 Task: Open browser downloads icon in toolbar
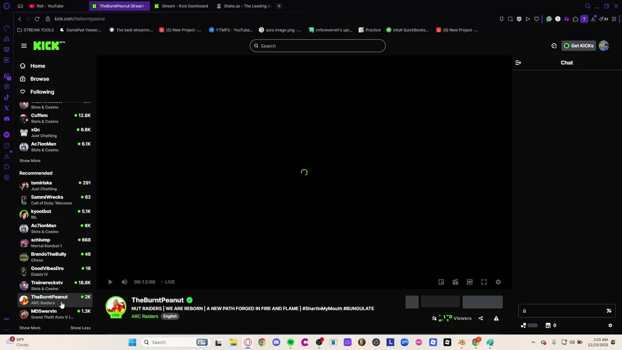click(593, 19)
